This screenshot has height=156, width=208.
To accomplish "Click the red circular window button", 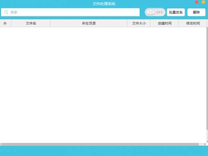I will (197, 2).
